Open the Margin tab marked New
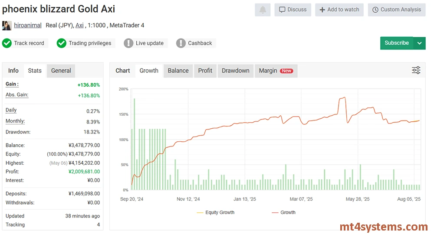Viewport: 434px width, 234px height. click(x=276, y=71)
